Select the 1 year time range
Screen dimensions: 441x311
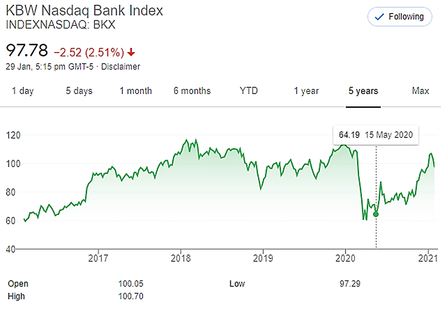306,91
